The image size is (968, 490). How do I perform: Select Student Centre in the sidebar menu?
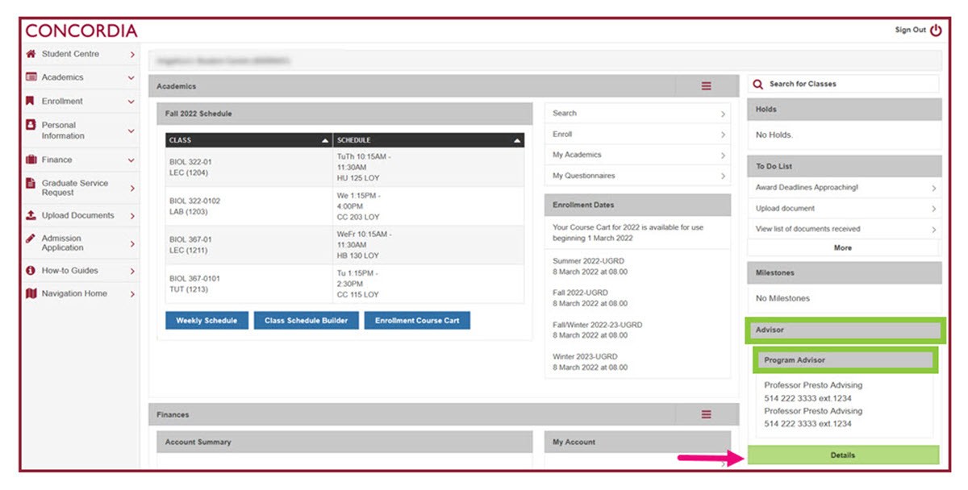point(70,54)
